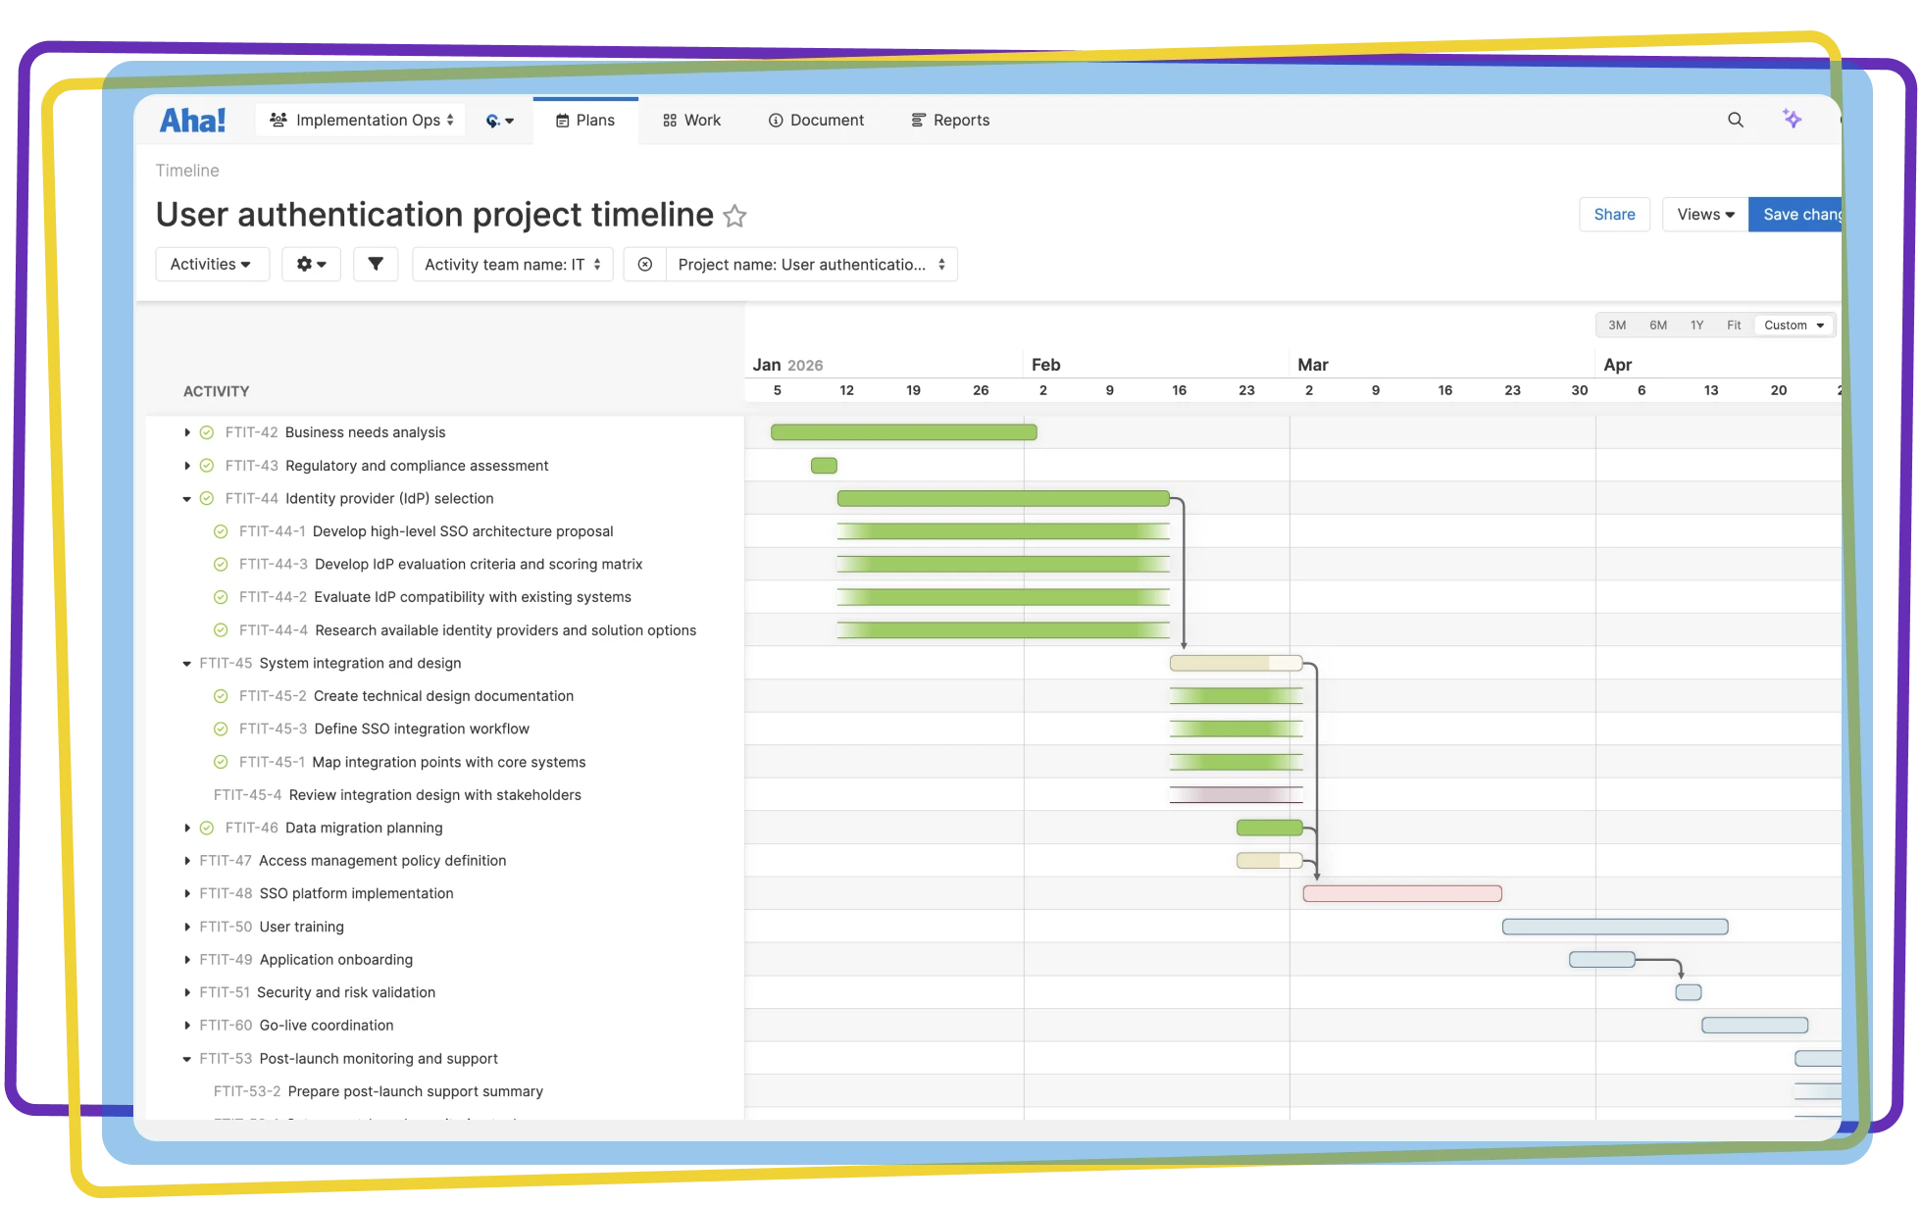The image size is (1922, 1206).
Task: Open the gear settings dropdown
Action: click(311, 264)
